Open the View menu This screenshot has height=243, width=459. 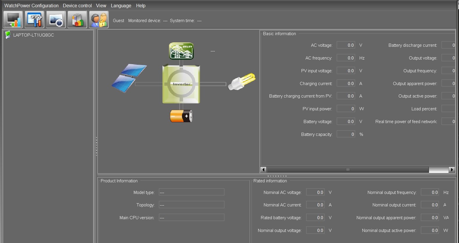(x=101, y=6)
